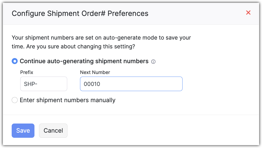This screenshot has height=148, width=262.
Task: Click the 'Continue auto-generating shipment numbers' label text
Action: [84, 61]
